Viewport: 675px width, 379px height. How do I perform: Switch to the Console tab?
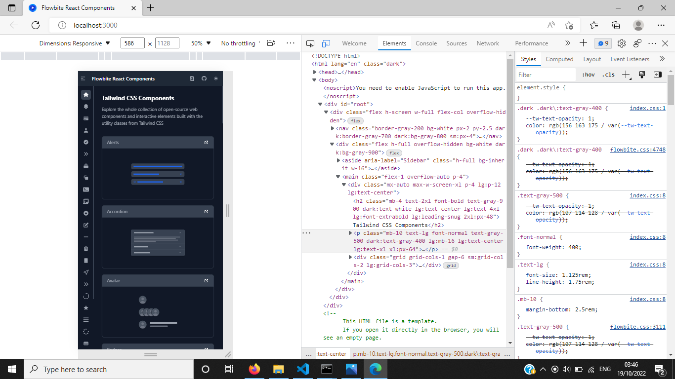pyautogui.click(x=426, y=43)
